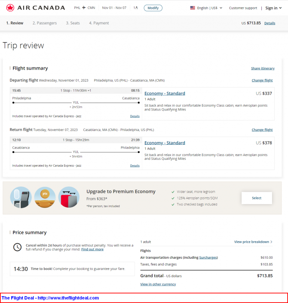Screen dimensions: 288x303
Task: Click the Nov 01 - Nov 07 dates in header
Action: pyautogui.click(x=114, y=8)
